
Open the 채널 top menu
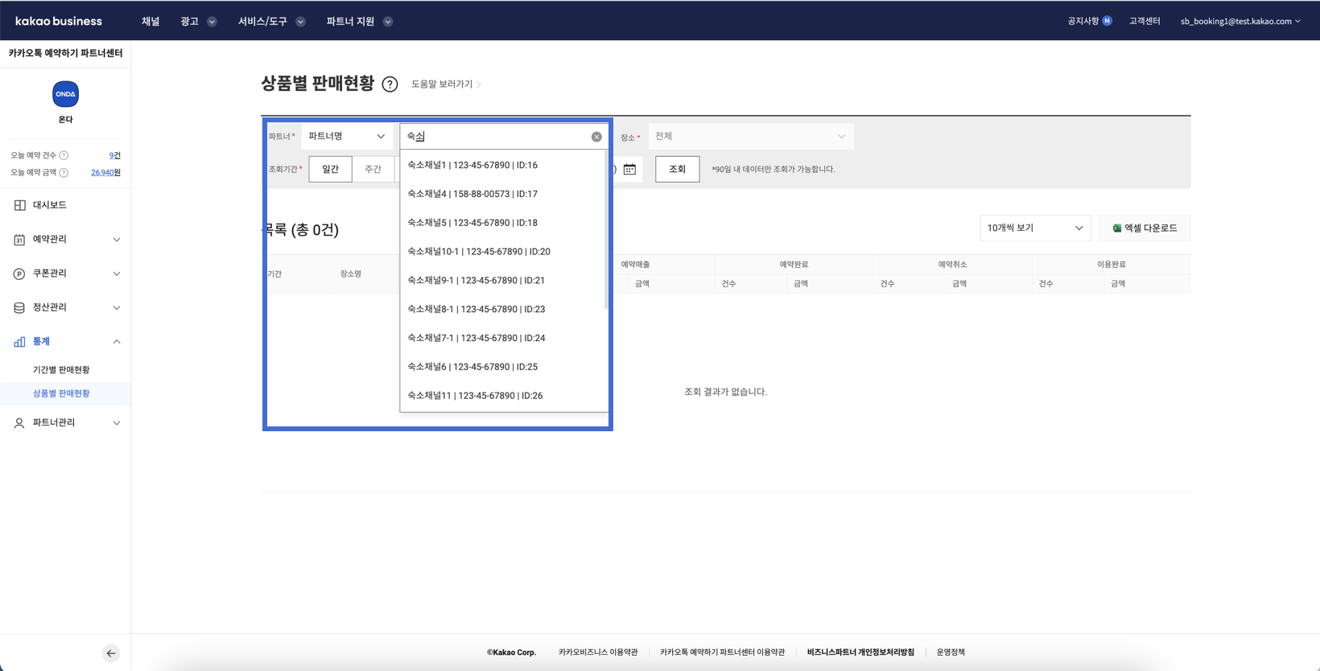click(x=151, y=22)
